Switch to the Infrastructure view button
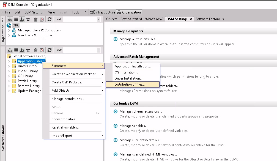 click(x=102, y=12)
